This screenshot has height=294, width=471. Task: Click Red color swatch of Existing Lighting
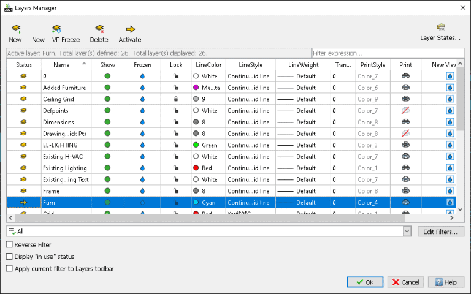196,168
